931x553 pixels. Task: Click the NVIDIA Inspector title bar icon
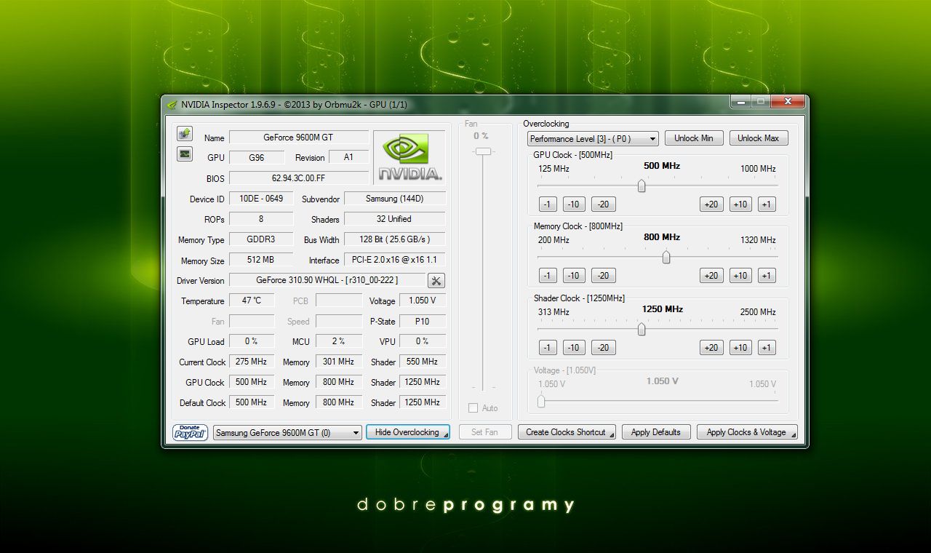point(172,104)
